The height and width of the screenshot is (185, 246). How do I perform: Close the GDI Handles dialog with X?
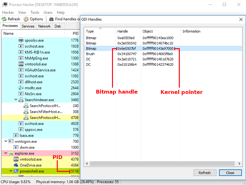241,19
